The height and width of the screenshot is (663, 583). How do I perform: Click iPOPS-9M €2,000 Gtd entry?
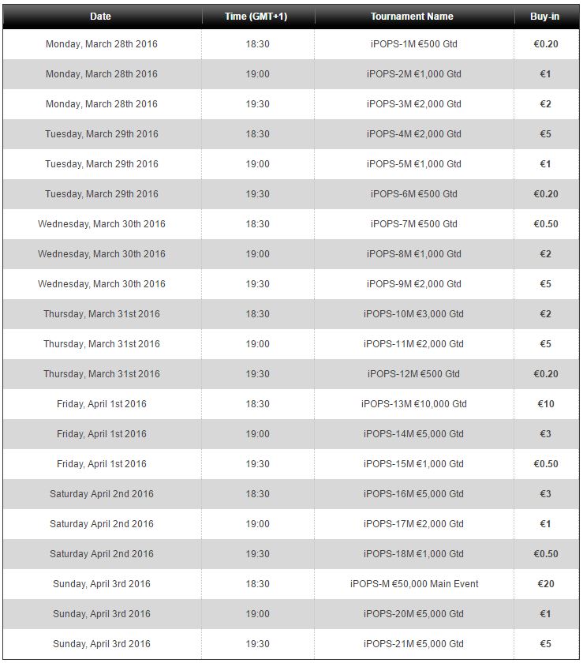(414, 283)
